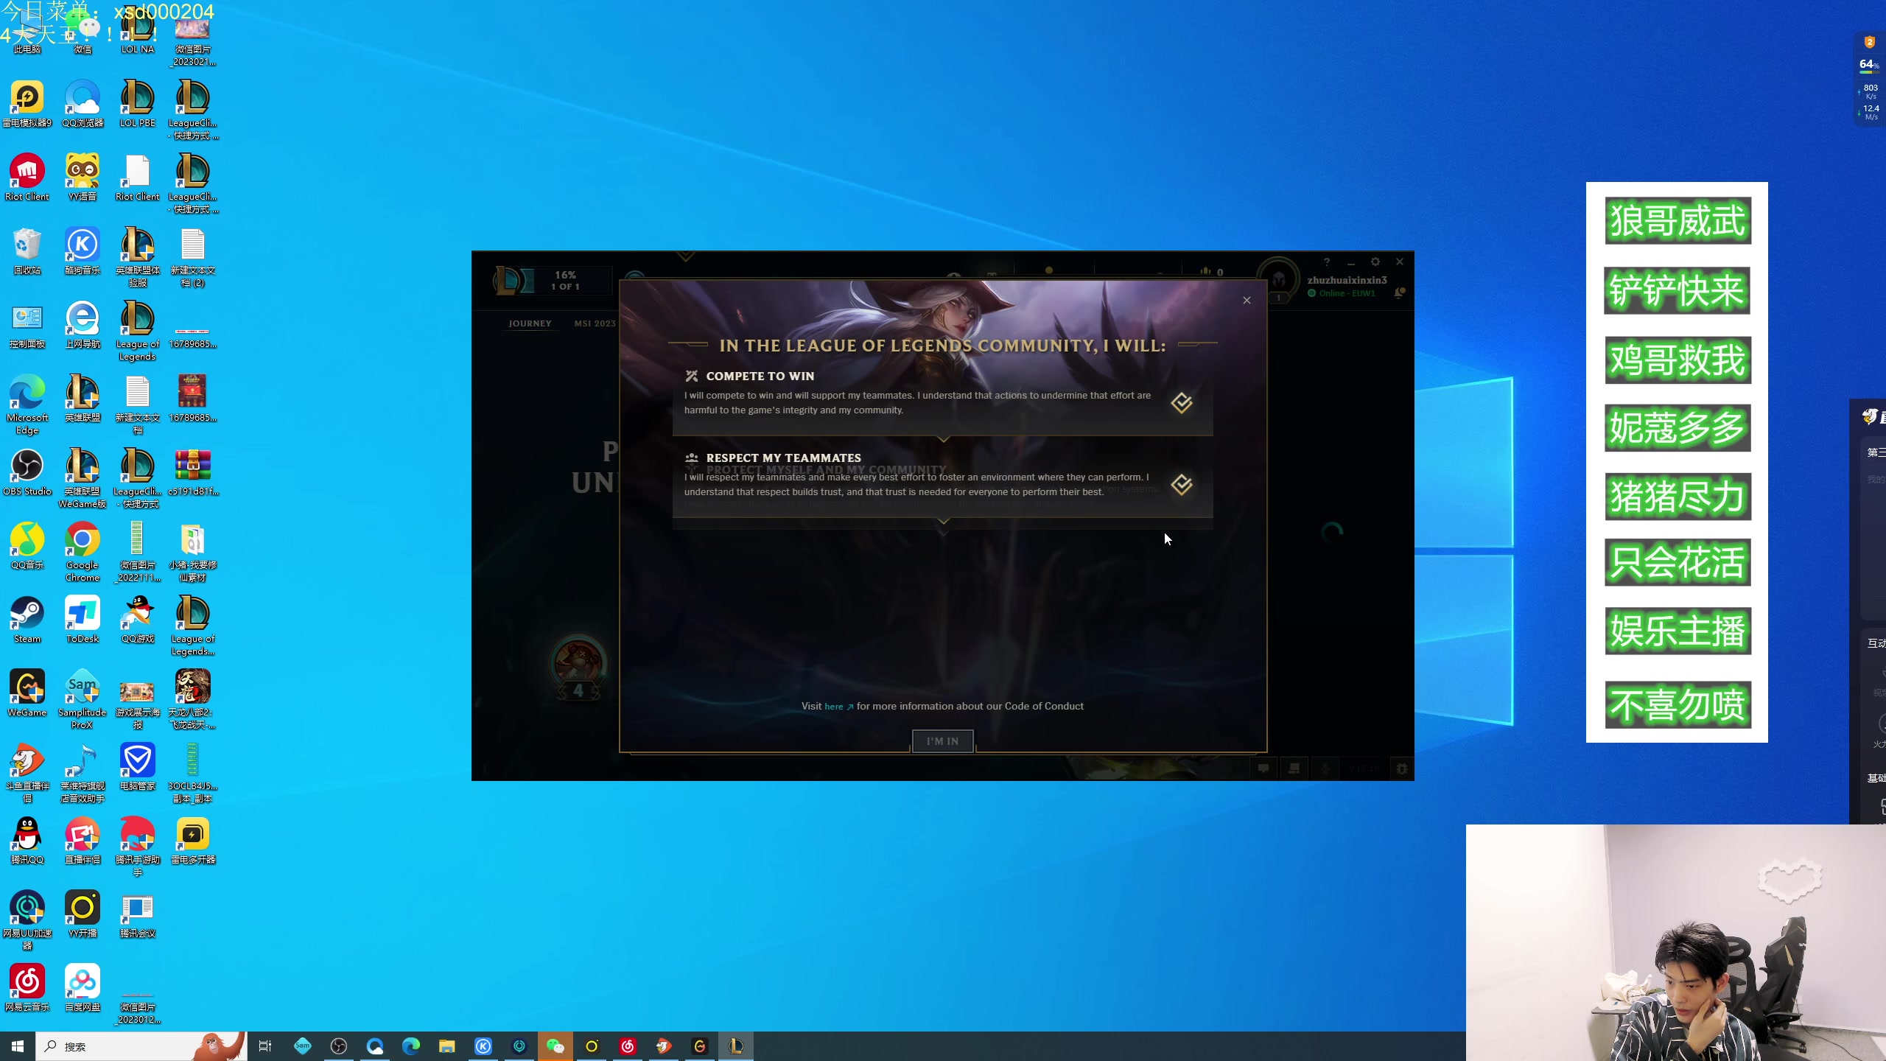Click the 16% patching progress indicator
Screen dimensions: 1886x1061
click(x=565, y=280)
